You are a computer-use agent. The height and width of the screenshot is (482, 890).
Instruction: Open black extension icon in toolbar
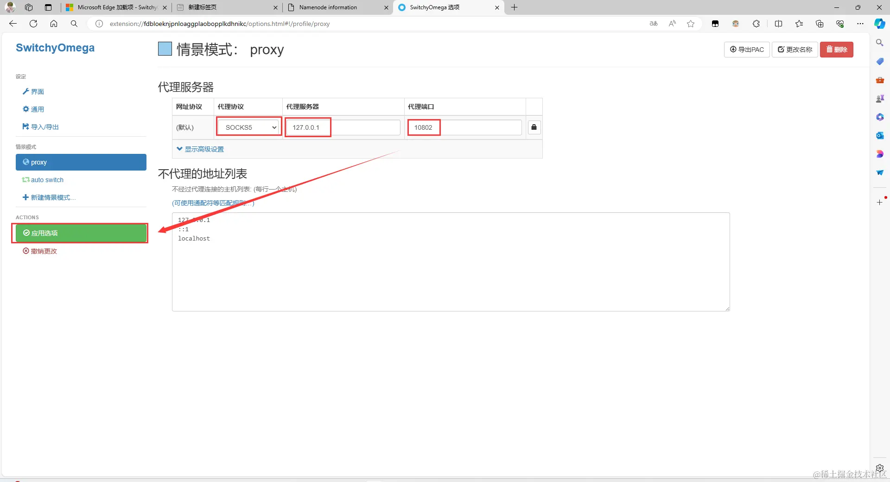pyautogui.click(x=715, y=24)
